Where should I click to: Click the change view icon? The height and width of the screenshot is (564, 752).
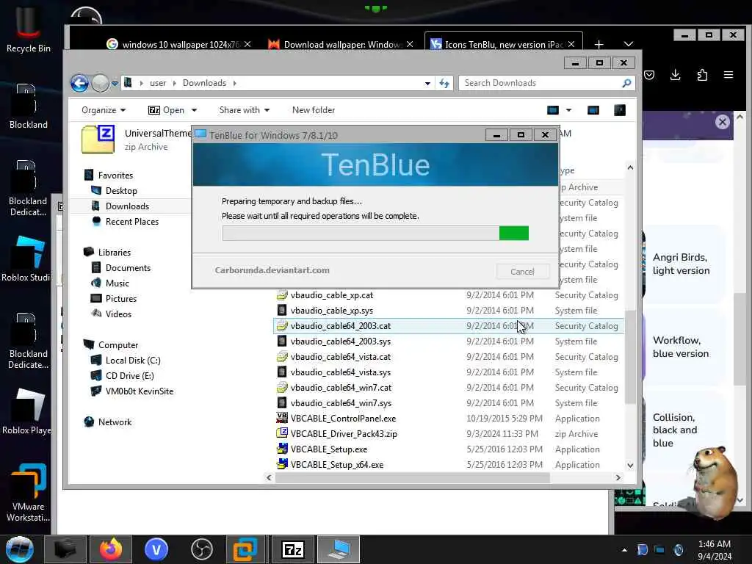(x=553, y=110)
